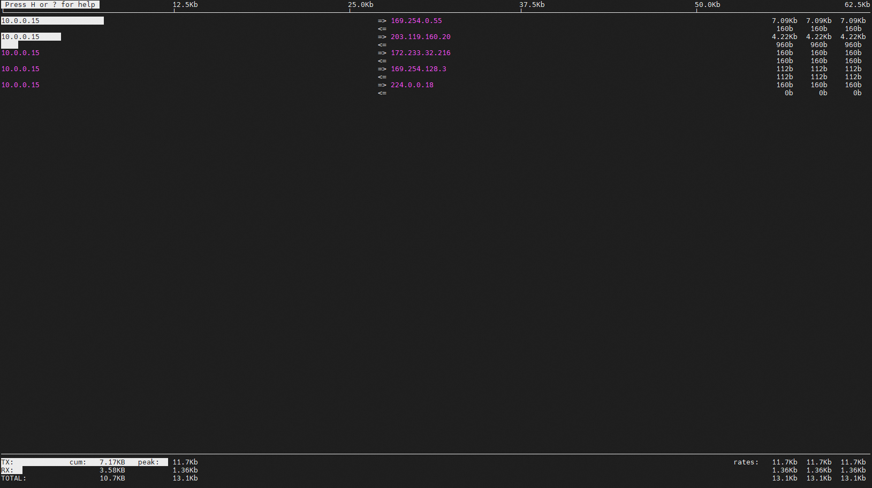
Task: Click the <= arrow under 169.254.128.3
Action: (382, 77)
